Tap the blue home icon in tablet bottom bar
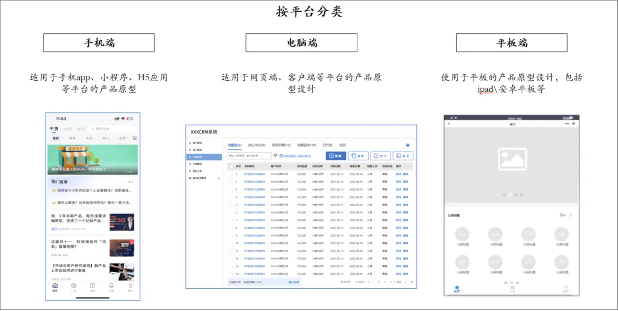The width and height of the screenshot is (618, 311). [x=457, y=288]
